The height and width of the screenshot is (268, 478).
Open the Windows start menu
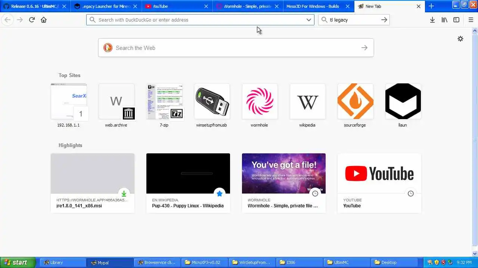[18, 262]
